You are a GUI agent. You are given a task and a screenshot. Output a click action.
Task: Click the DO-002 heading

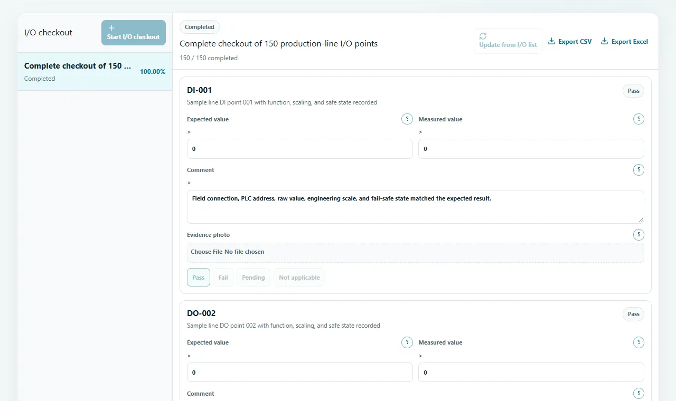tap(201, 313)
